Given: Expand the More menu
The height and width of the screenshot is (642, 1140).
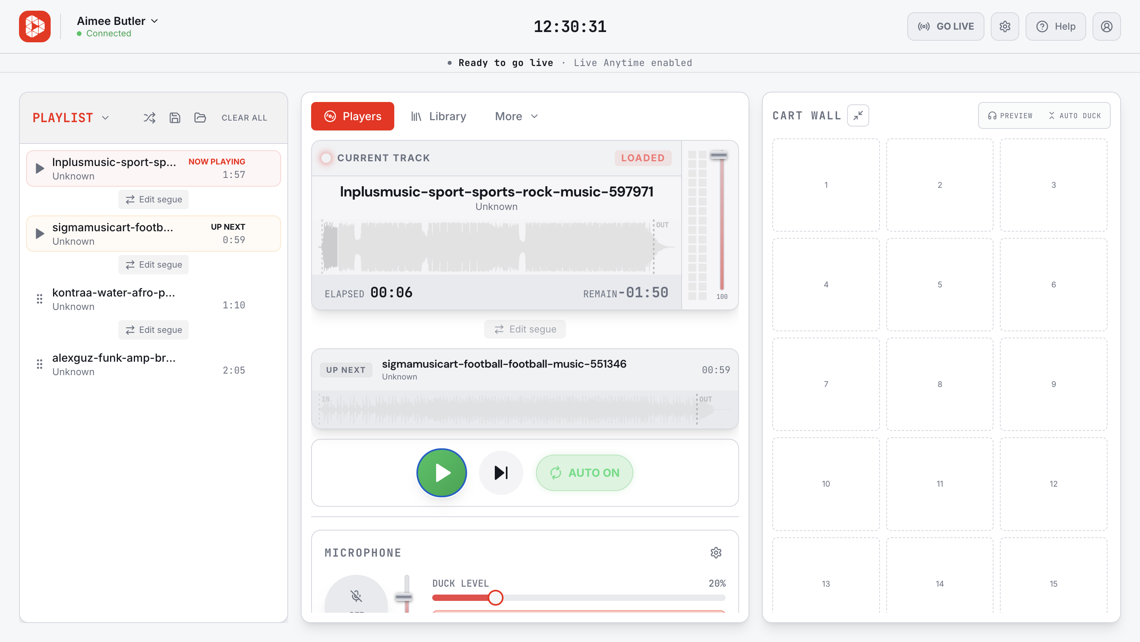Looking at the screenshot, I should pos(517,116).
